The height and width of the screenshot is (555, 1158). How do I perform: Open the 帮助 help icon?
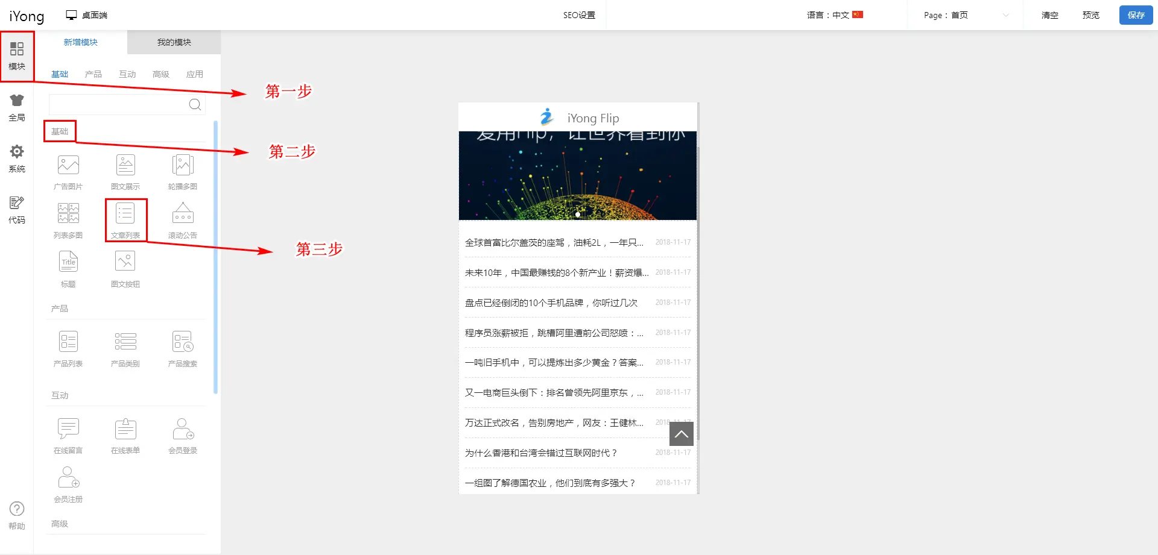pyautogui.click(x=17, y=516)
